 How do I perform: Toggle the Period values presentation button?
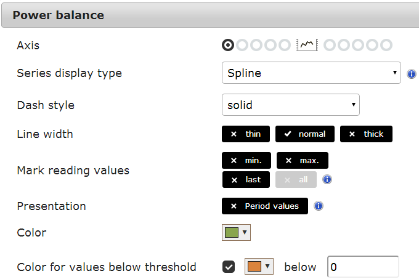click(265, 206)
